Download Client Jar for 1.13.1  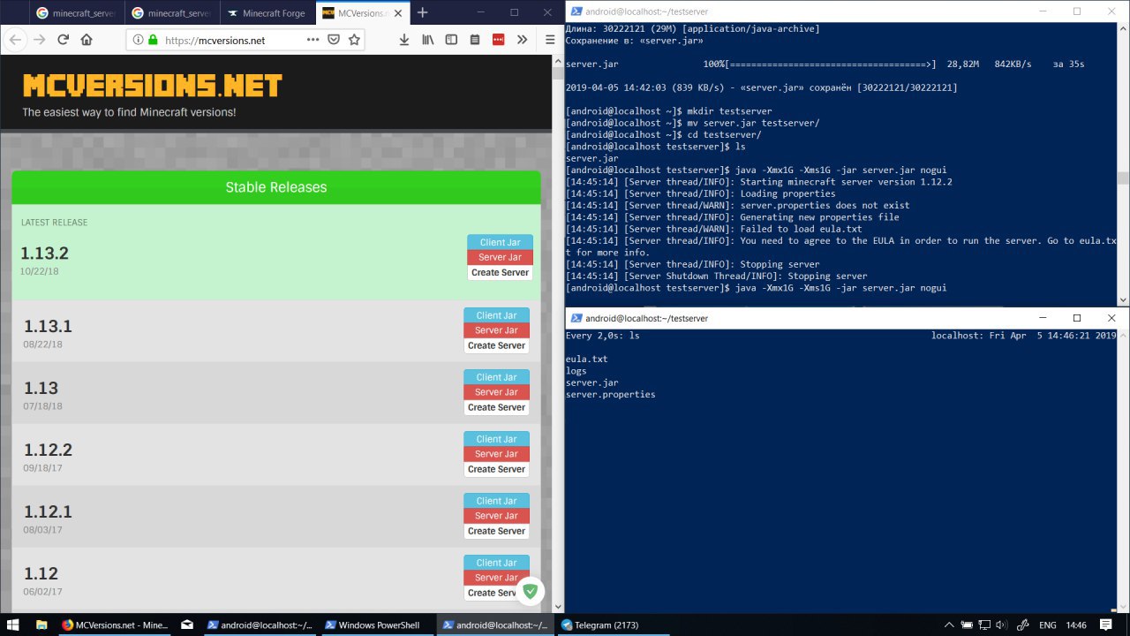click(496, 315)
